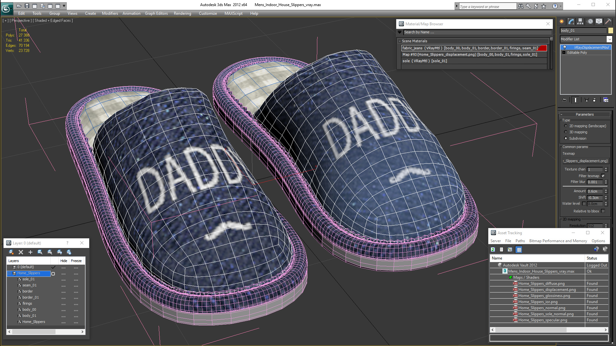Click the Texmap displacement map button
This screenshot has height=346, width=616.
point(585,161)
